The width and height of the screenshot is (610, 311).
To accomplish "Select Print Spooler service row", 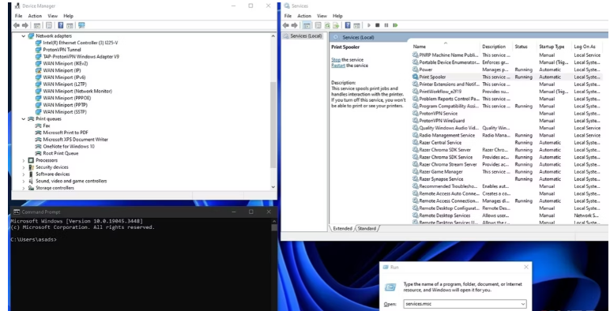I will [508, 77].
